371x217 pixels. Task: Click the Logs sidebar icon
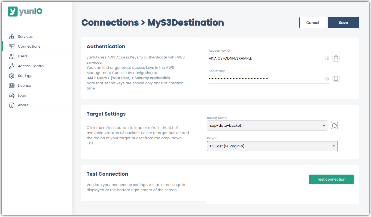pyautogui.click(x=12, y=95)
